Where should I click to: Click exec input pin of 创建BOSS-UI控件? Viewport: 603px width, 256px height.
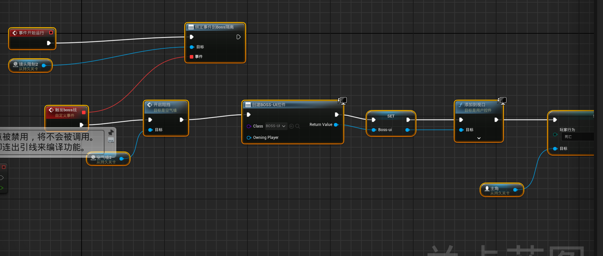coord(249,115)
